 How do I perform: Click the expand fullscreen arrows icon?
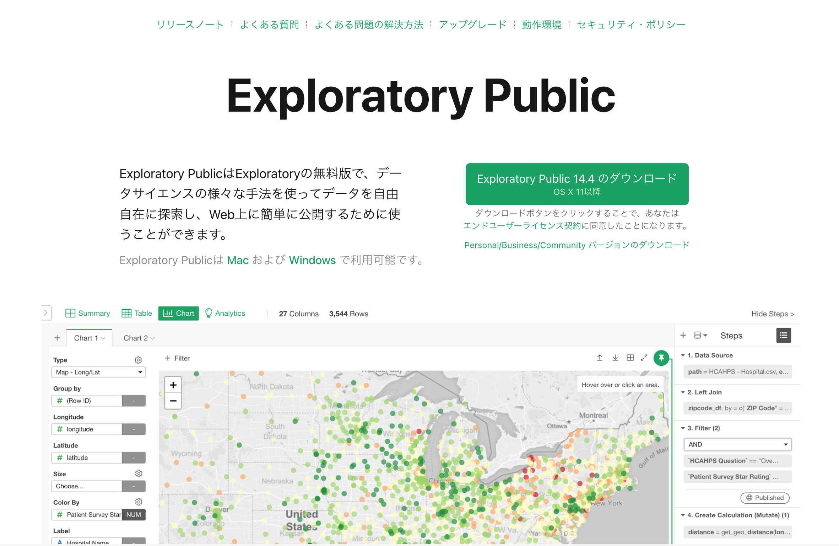click(x=644, y=358)
